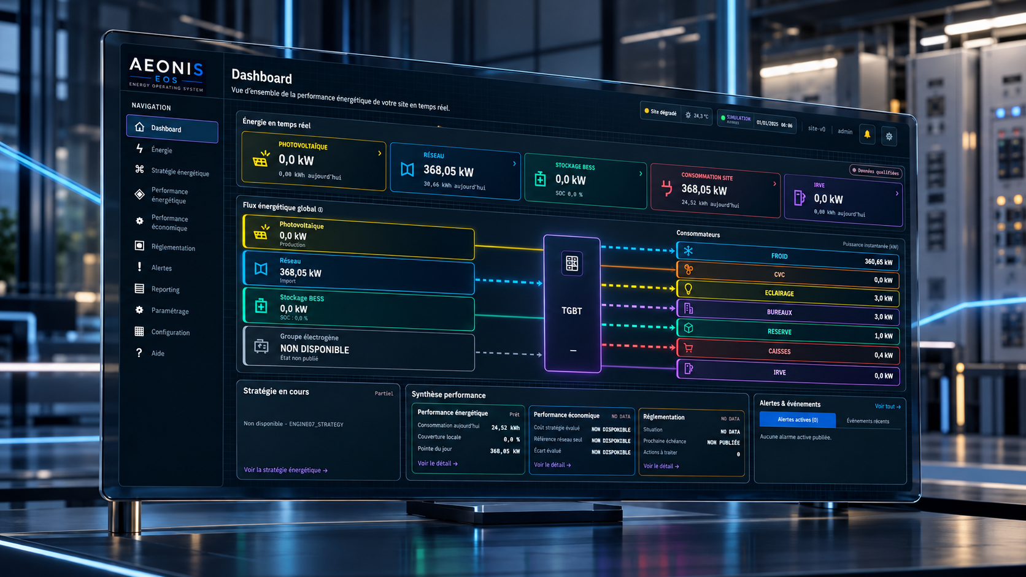
Task: Open the Réglementation navigation item
Action: 164,247
